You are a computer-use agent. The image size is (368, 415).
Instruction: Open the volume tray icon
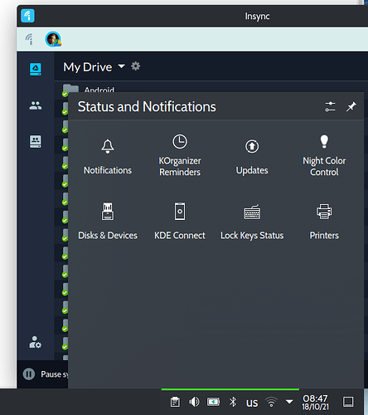(194, 402)
